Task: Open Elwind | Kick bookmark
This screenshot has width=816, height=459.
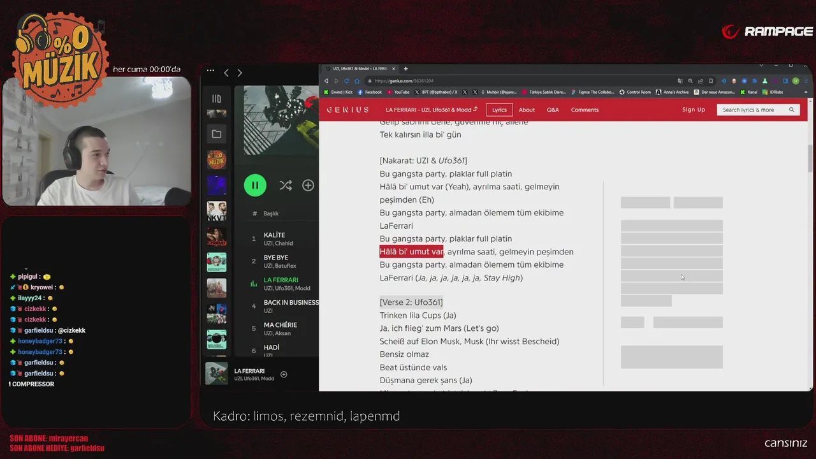Action: point(338,92)
